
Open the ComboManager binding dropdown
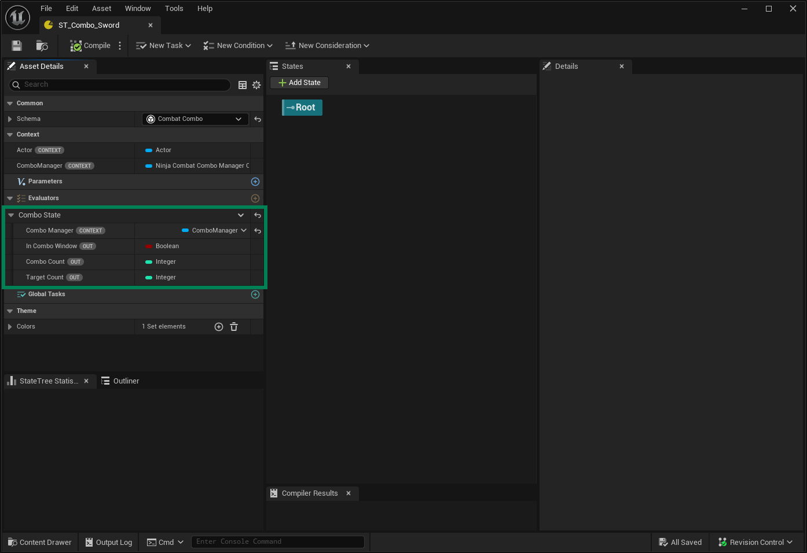coord(215,231)
